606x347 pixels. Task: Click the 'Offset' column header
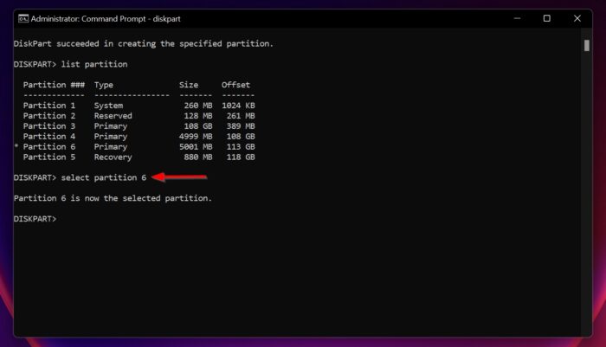pyautogui.click(x=235, y=85)
